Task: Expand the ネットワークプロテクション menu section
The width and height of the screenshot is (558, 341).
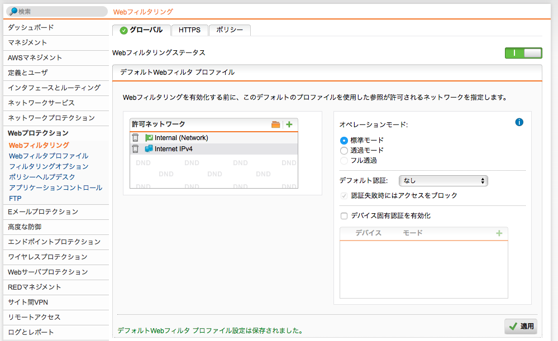Action: click(x=51, y=118)
